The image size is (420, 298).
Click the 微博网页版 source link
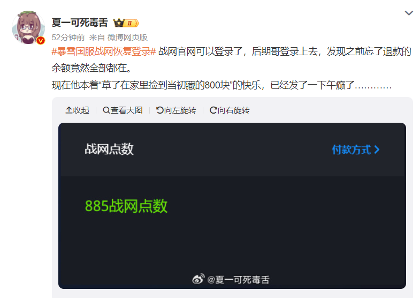(127, 38)
